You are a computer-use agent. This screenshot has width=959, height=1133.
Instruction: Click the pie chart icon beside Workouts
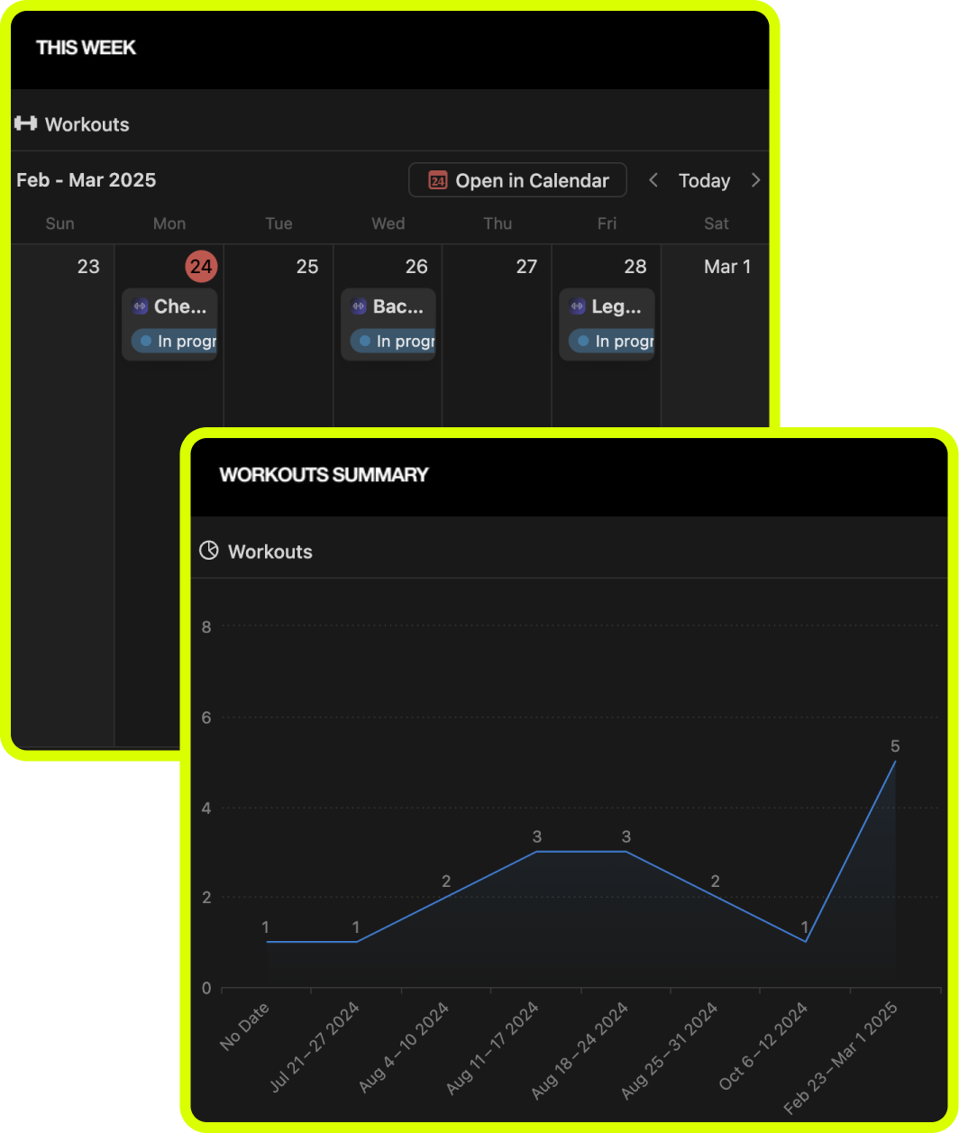pos(209,551)
